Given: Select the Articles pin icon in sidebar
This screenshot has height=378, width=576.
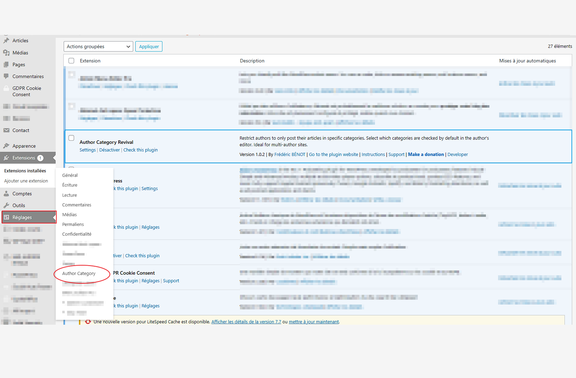Looking at the screenshot, I should [6, 40].
